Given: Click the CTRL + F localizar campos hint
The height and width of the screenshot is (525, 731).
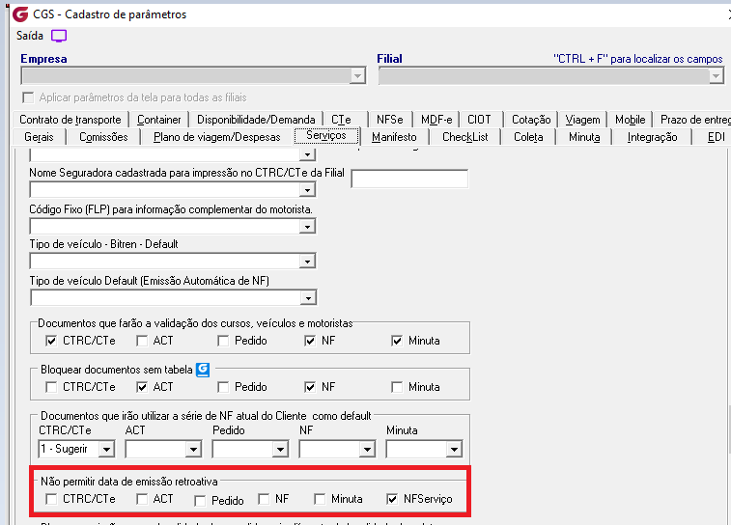Looking at the screenshot, I should [x=637, y=59].
